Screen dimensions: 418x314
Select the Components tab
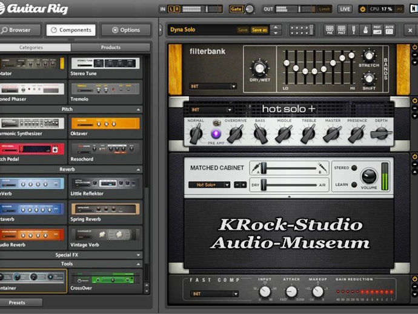[x=71, y=30]
